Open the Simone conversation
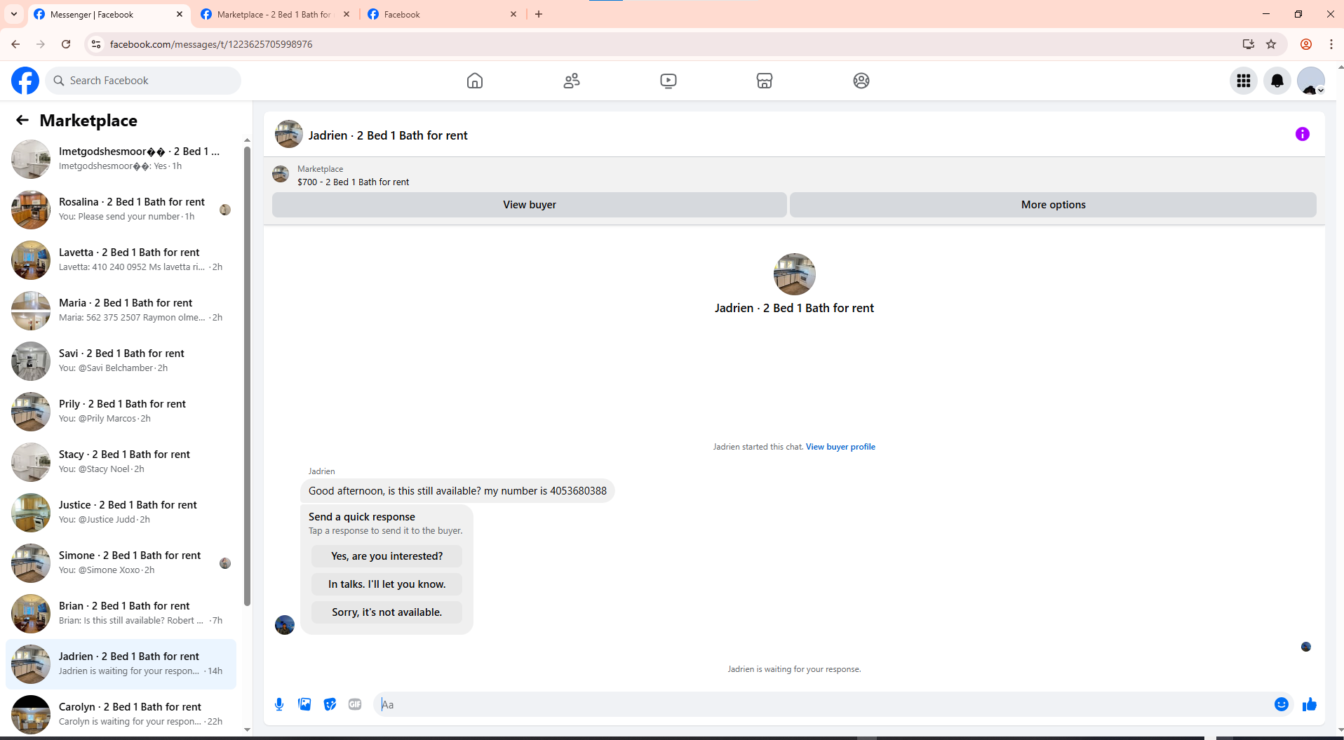 [x=121, y=563]
